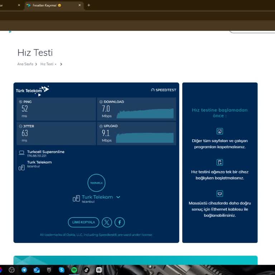Click the Türk Telekom logo in speedtest panel
Viewport: 275px width, 275px height.
coord(32,90)
